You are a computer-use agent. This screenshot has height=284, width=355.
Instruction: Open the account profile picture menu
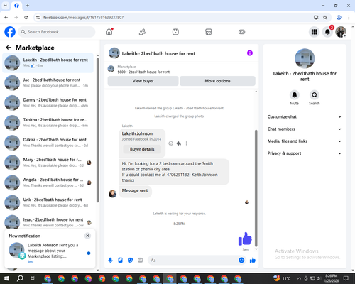(341, 32)
